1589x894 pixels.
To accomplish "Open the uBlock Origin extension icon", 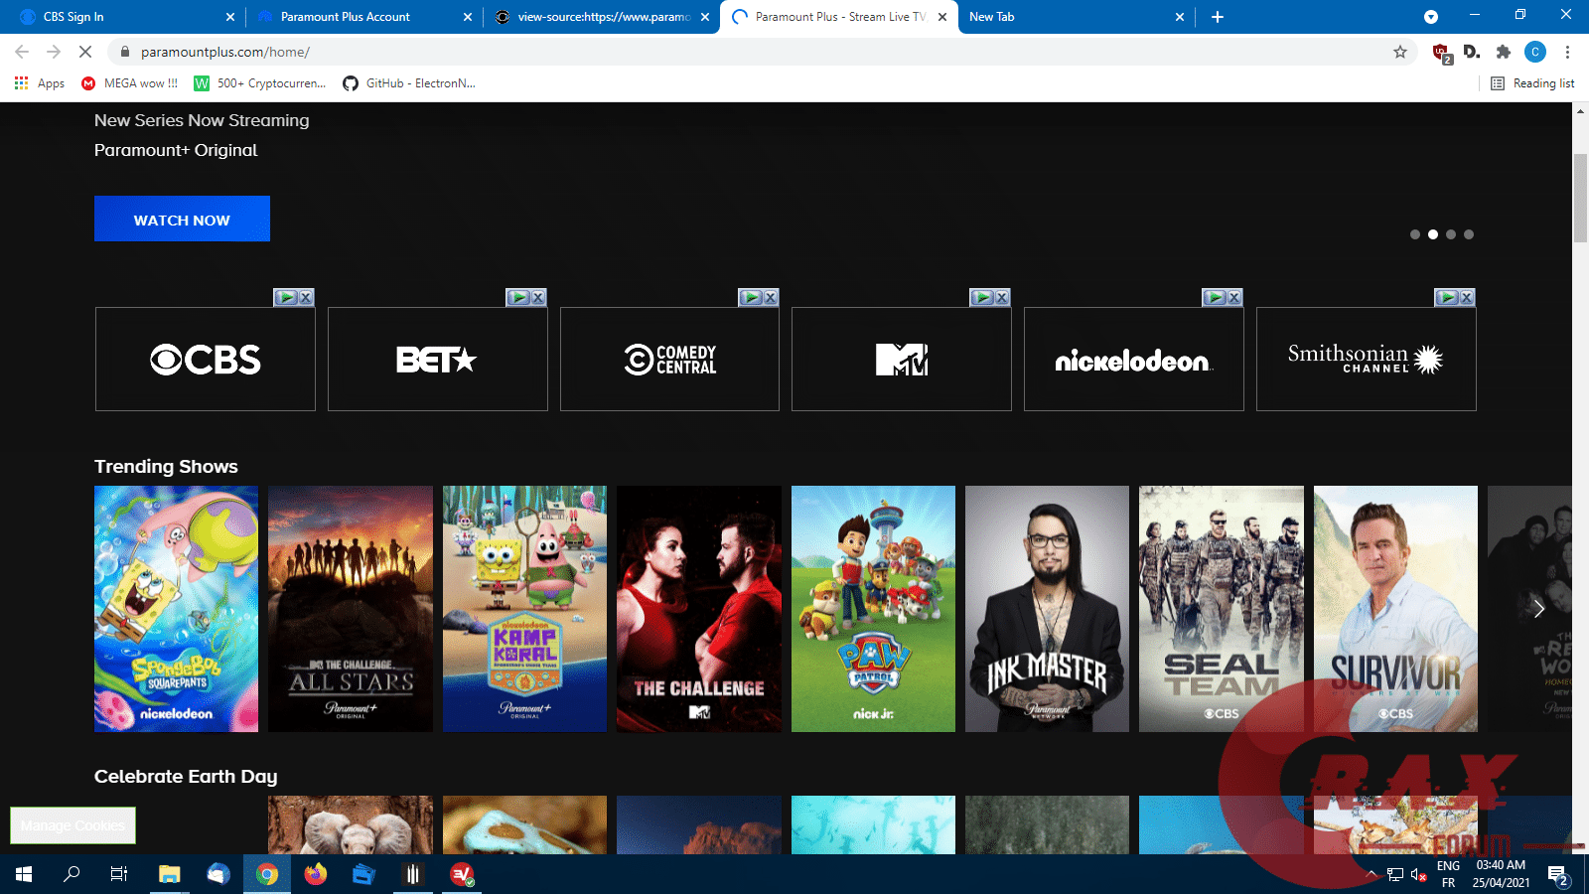I will pos(1442,53).
